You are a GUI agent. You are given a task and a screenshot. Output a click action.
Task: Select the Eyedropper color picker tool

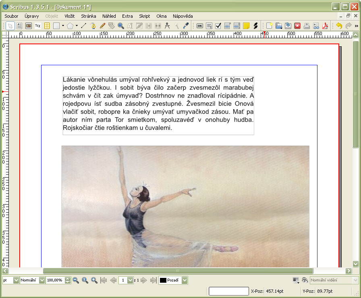[x=186, y=26]
